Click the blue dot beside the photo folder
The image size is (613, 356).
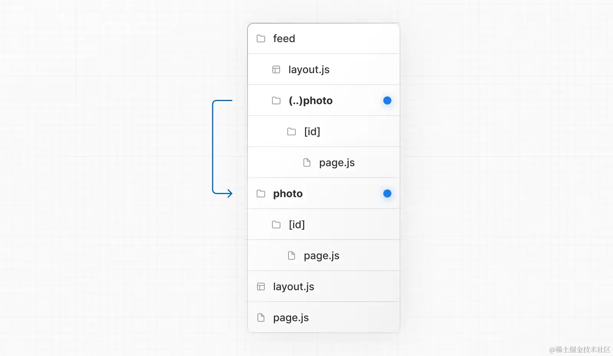coord(387,194)
